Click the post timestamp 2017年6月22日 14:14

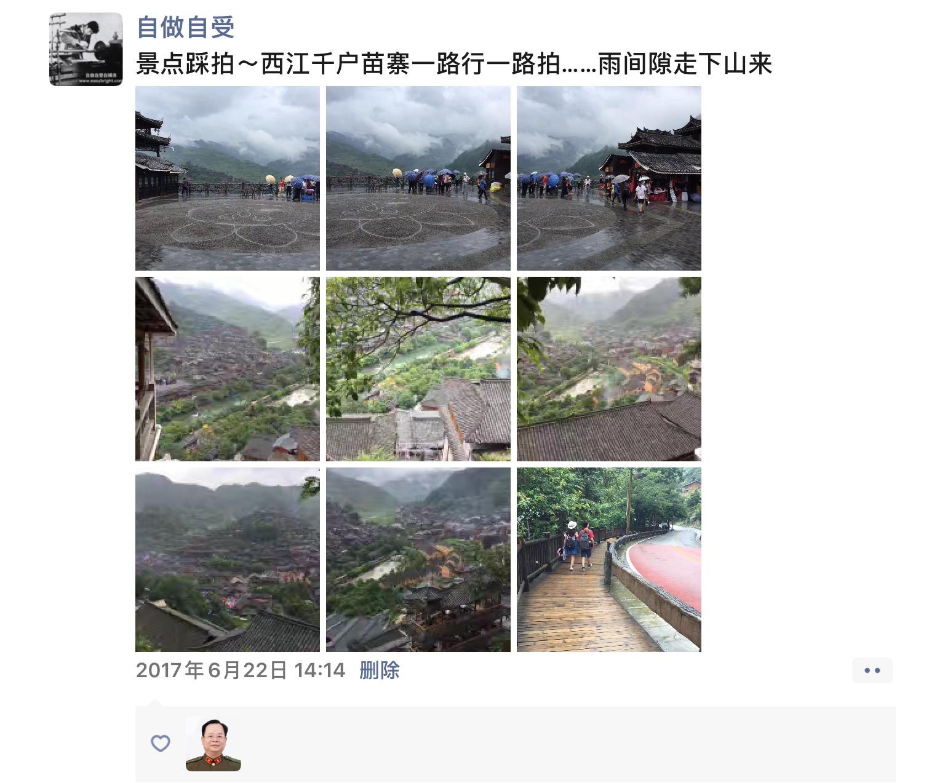point(241,670)
